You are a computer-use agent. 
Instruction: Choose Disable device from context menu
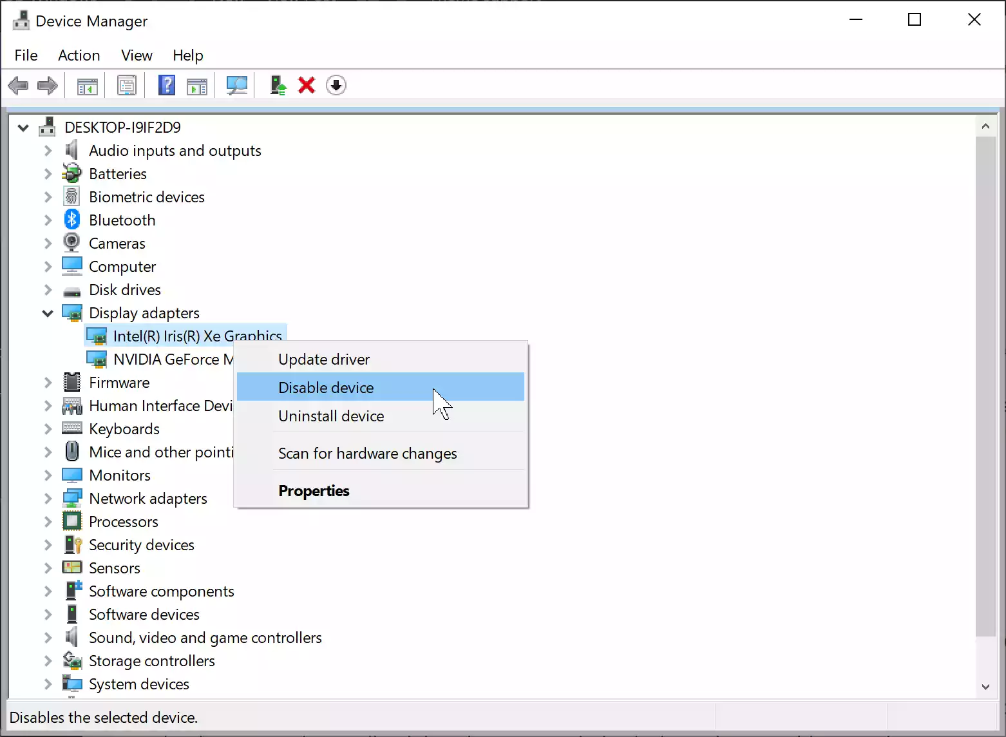(x=326, y=387)
